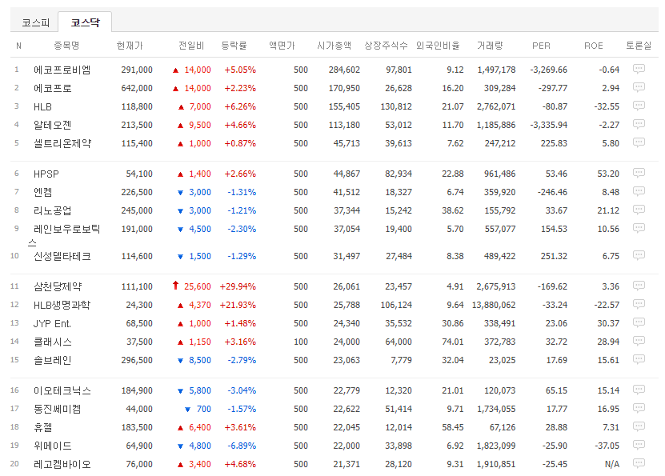Open the 이오테크닉스 stock link

point(62,390)
